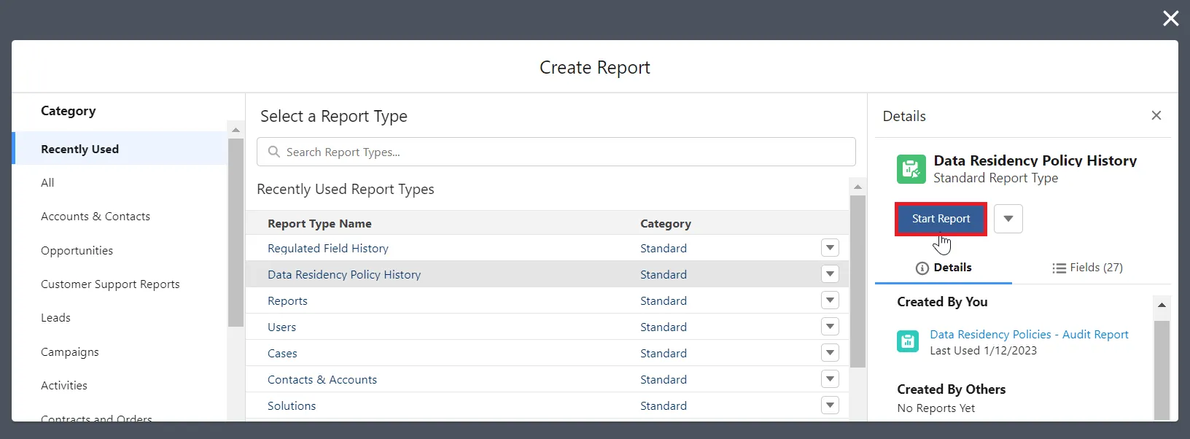
Task: Select the Contacts & Accounts report type
Action: point(322,379)
